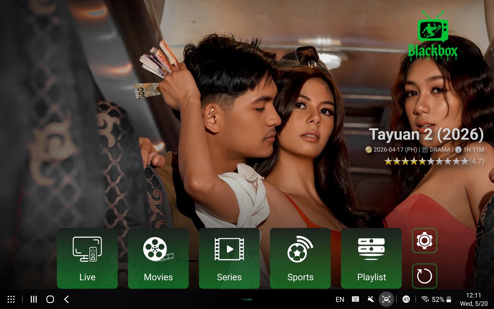
Task: Click the 2026-04-17 (PH) release date
Action: point(395,150)
